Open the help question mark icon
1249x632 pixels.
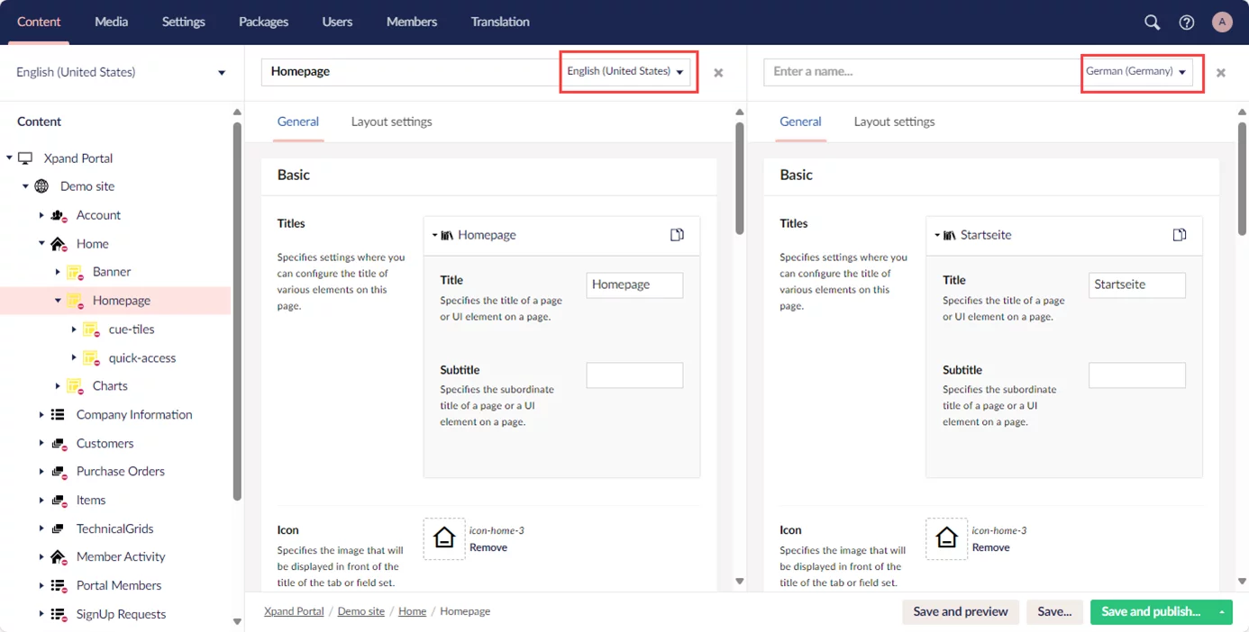[x=1187, y=23]
